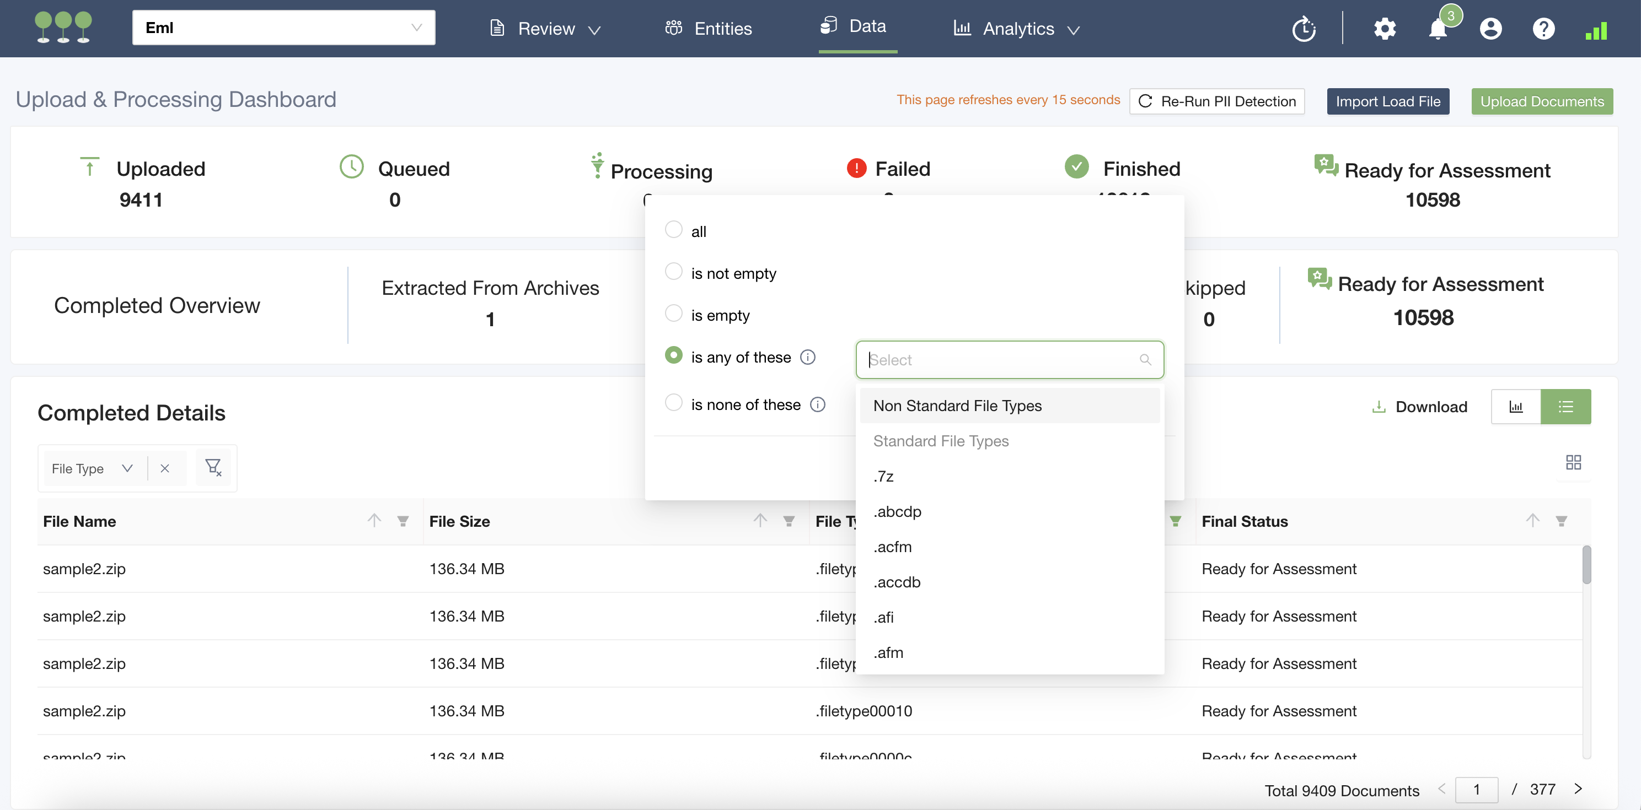Select the 'all' radio option
This screenshot has width=1641, height=810.
point(673,230)
